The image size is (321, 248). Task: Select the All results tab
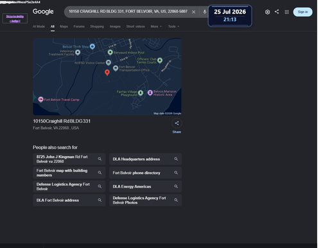(x=53, y=26)
